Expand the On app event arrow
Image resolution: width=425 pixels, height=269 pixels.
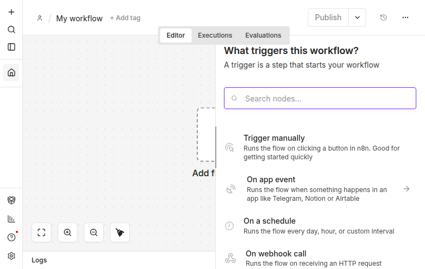coord(406,189)
